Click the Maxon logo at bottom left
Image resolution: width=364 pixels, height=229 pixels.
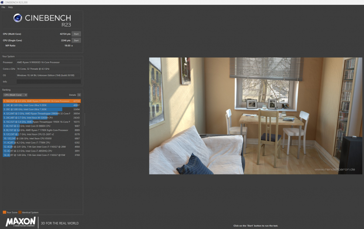pyautogui.click(x=20, y=222)
